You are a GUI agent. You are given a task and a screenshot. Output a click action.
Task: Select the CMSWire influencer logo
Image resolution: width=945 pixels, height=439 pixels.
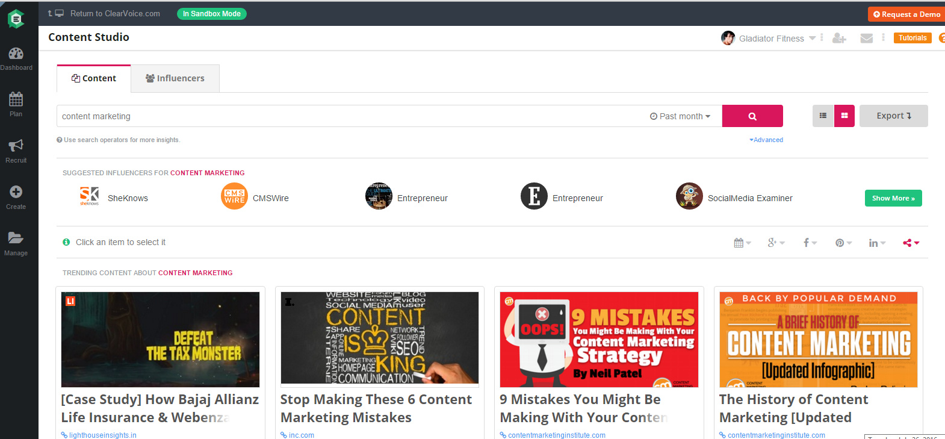[x=234, y=196]
